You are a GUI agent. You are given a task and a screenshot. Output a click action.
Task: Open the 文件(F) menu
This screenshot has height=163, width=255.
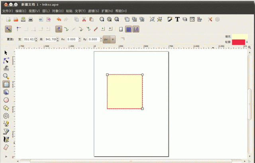point(8,11)
